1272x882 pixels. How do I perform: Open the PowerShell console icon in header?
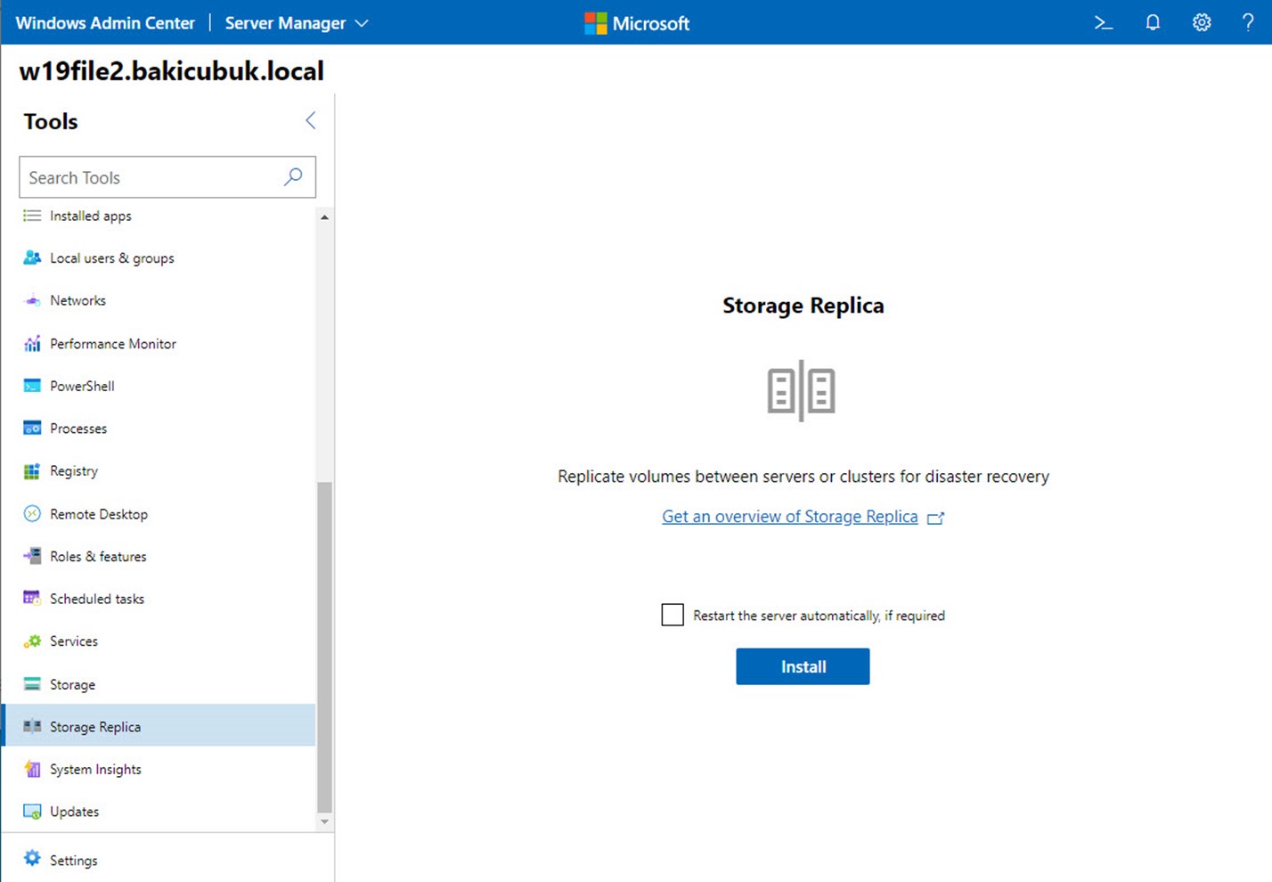(1104, 23)
